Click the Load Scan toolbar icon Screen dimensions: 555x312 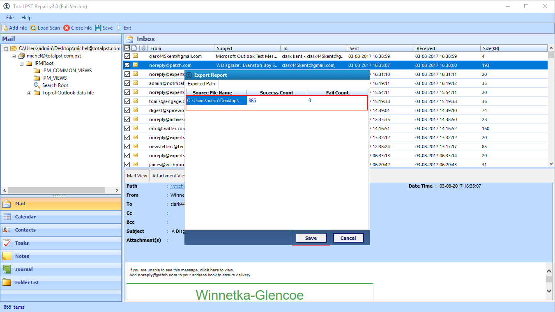(33, 28)
